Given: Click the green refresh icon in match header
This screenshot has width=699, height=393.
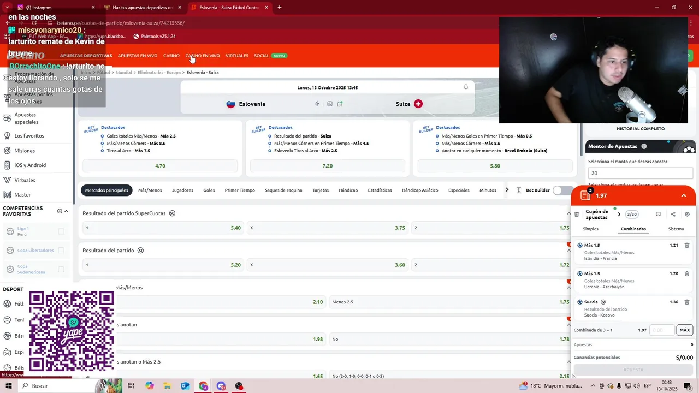Looking at the screenshot, I should 340,104.
